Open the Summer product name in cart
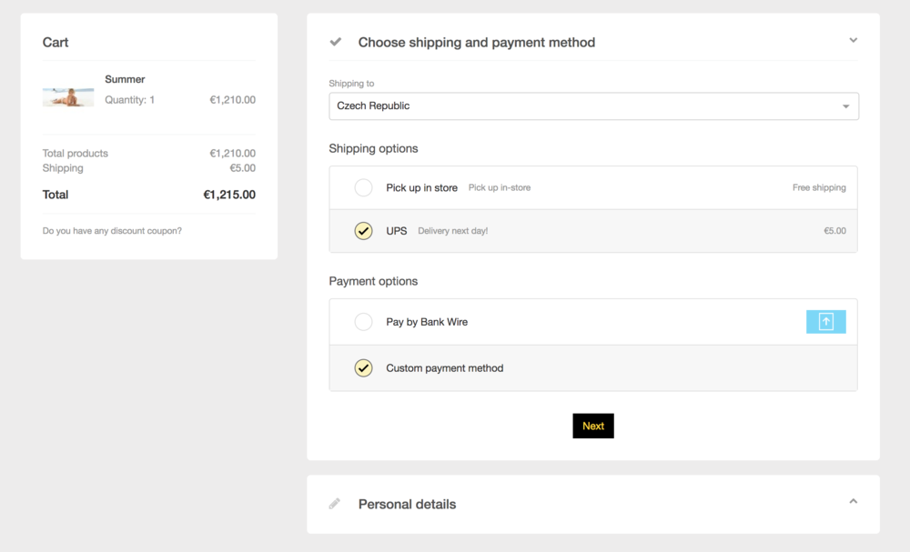Viewport: 910px width, 552px height. (125, 79)
